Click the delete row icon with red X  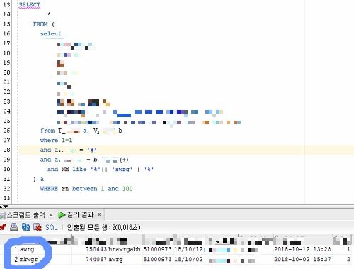38,227
